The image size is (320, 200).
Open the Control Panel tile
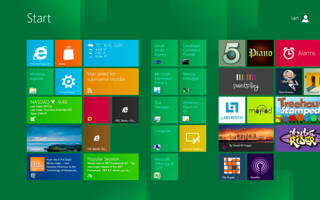coord(68,81)
